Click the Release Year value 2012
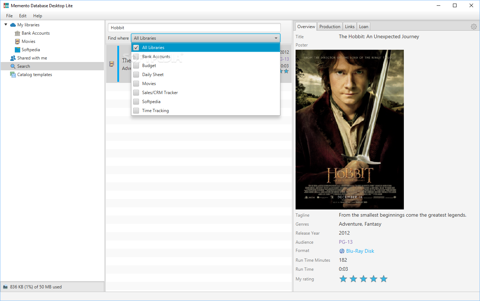480x301 pixels. point(344,233)
